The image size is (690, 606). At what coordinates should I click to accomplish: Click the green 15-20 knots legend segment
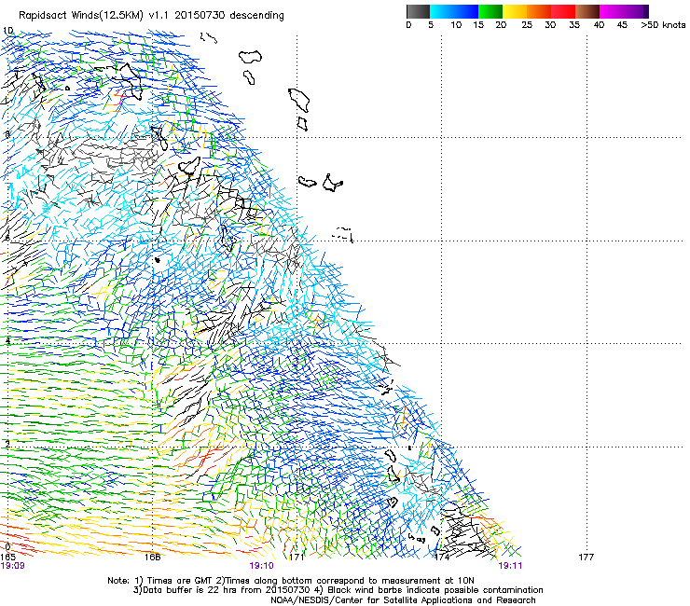click(x=490, y=11)
